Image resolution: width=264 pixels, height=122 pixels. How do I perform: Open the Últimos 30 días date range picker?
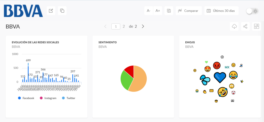click(221, 11)
